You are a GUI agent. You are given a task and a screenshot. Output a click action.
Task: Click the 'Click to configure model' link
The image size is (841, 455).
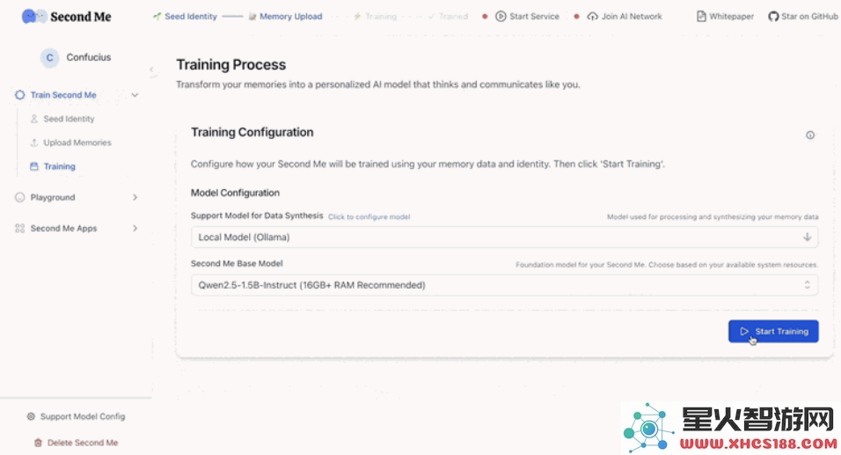tap(369, 216)
